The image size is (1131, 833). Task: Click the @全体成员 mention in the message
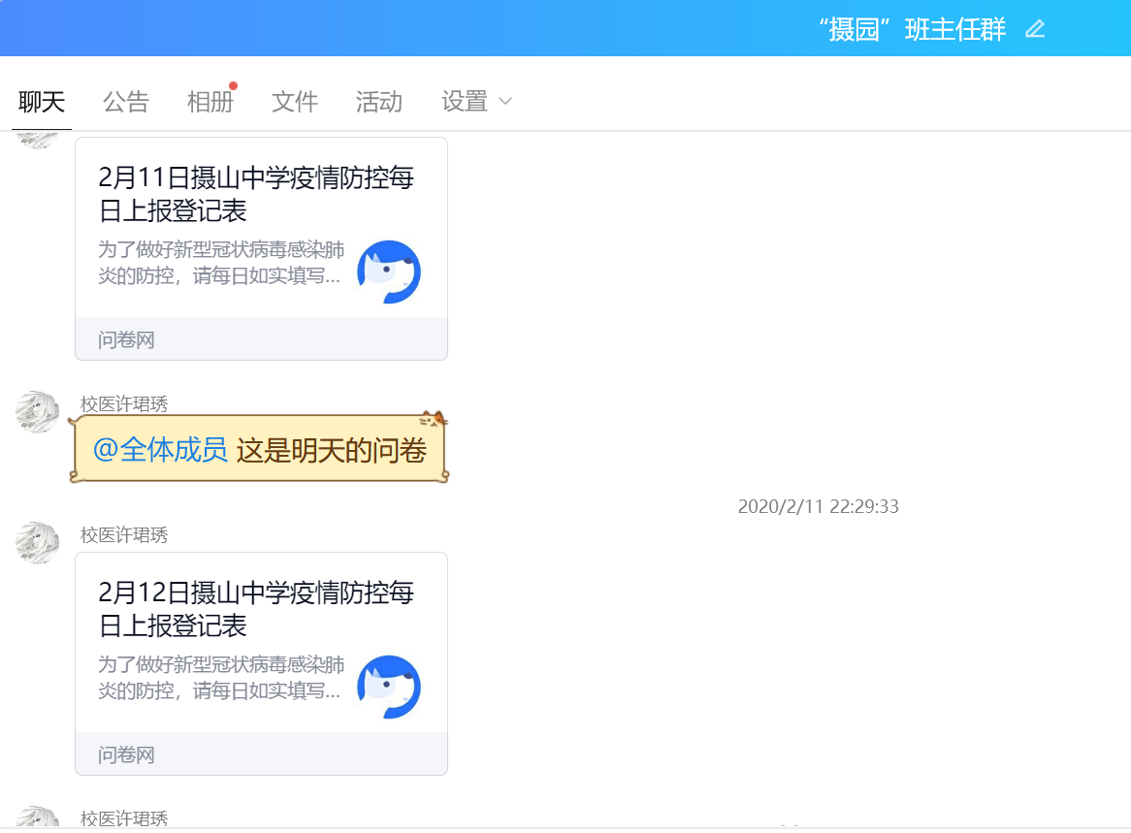pos(160,450)
